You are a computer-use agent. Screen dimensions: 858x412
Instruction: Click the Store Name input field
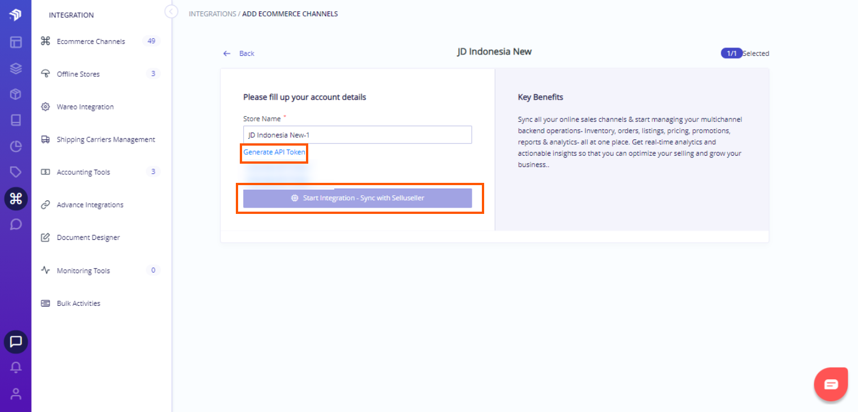[357, 135]
